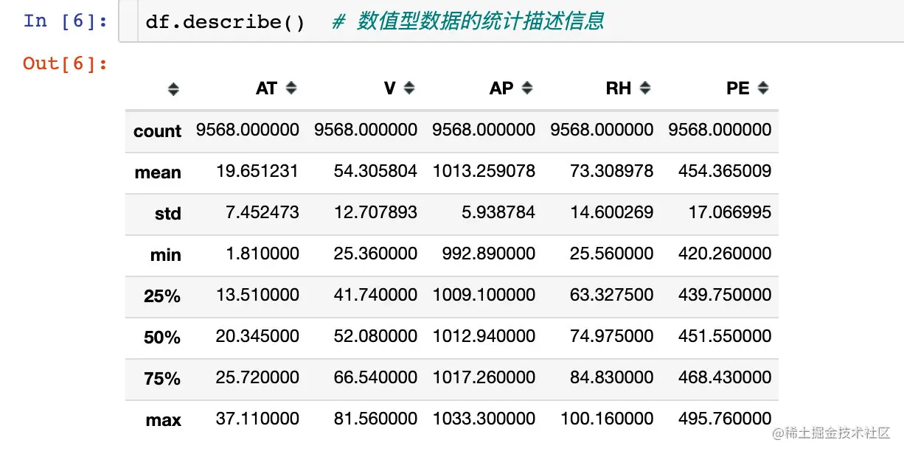This screenshot has height=454, width=904.
Task: Select the AT column header
Action: pos(266,88)
